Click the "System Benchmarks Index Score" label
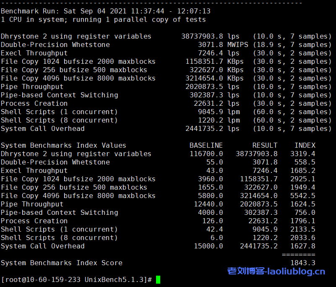 tap(62, 263)
